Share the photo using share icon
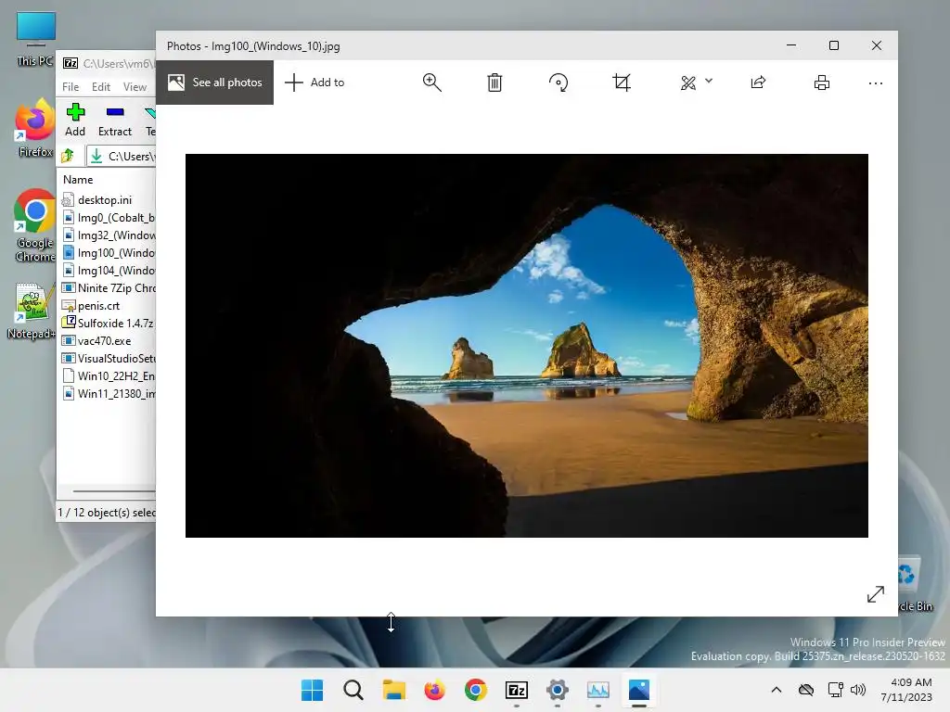This screenshot has height=712, width=950. point(759,83)
